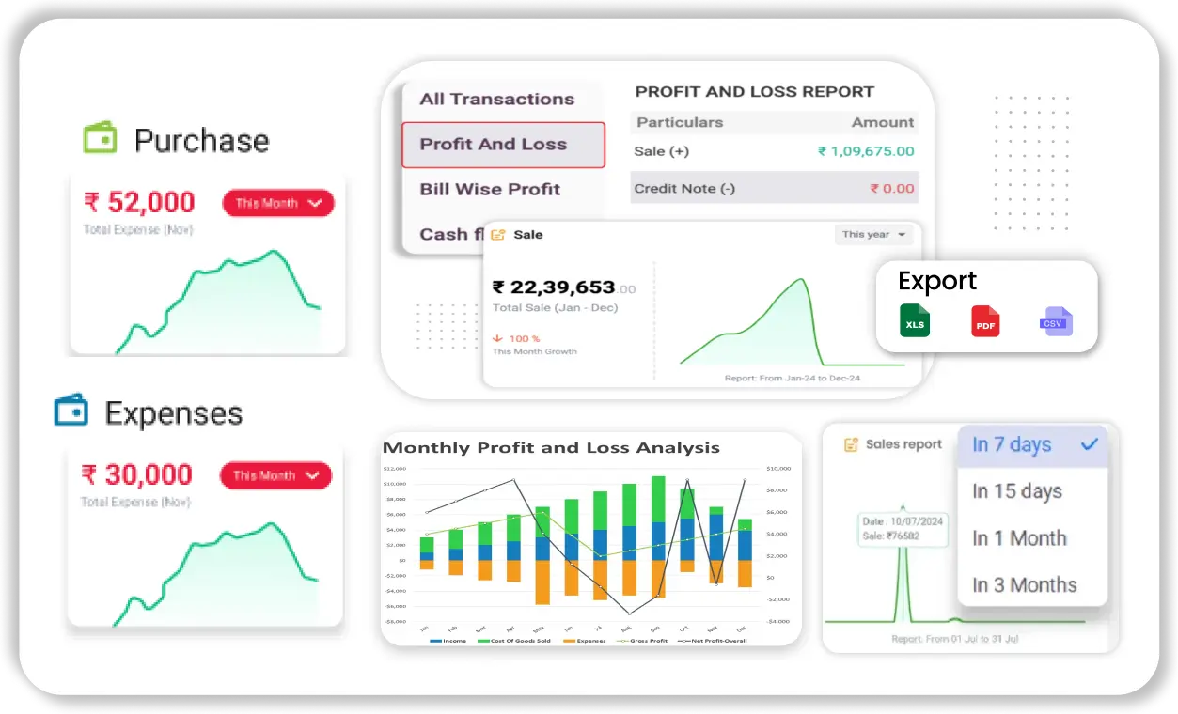The width and height of the screenshot is (1178, 714).
Task: Click the blue Expenses wallet icon
Action: (x=71, y=411)
